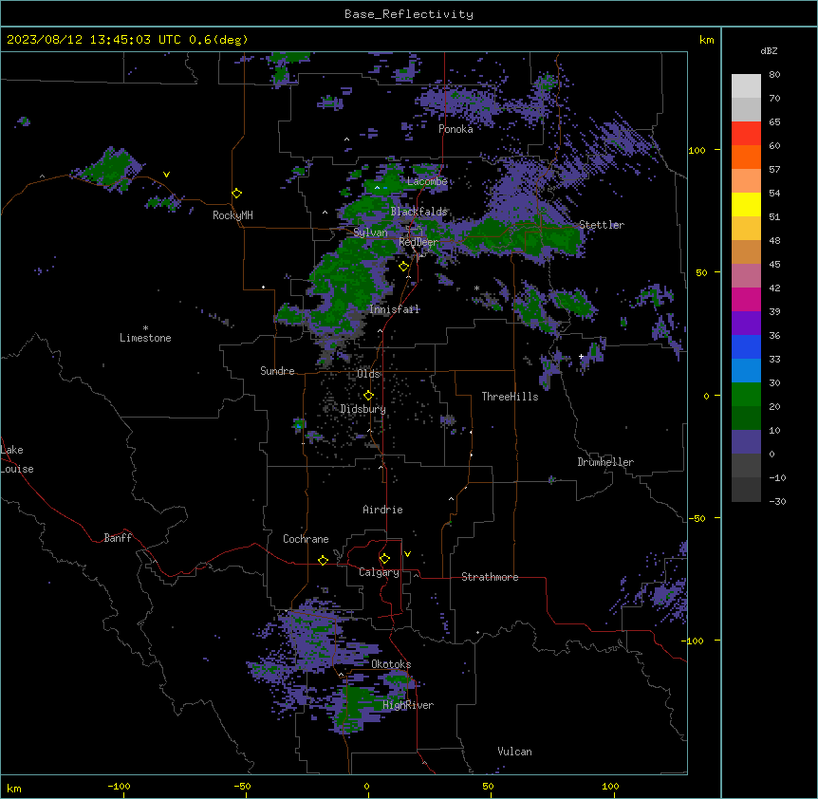Select the yellow 54 dBZ color swatch

746,204
